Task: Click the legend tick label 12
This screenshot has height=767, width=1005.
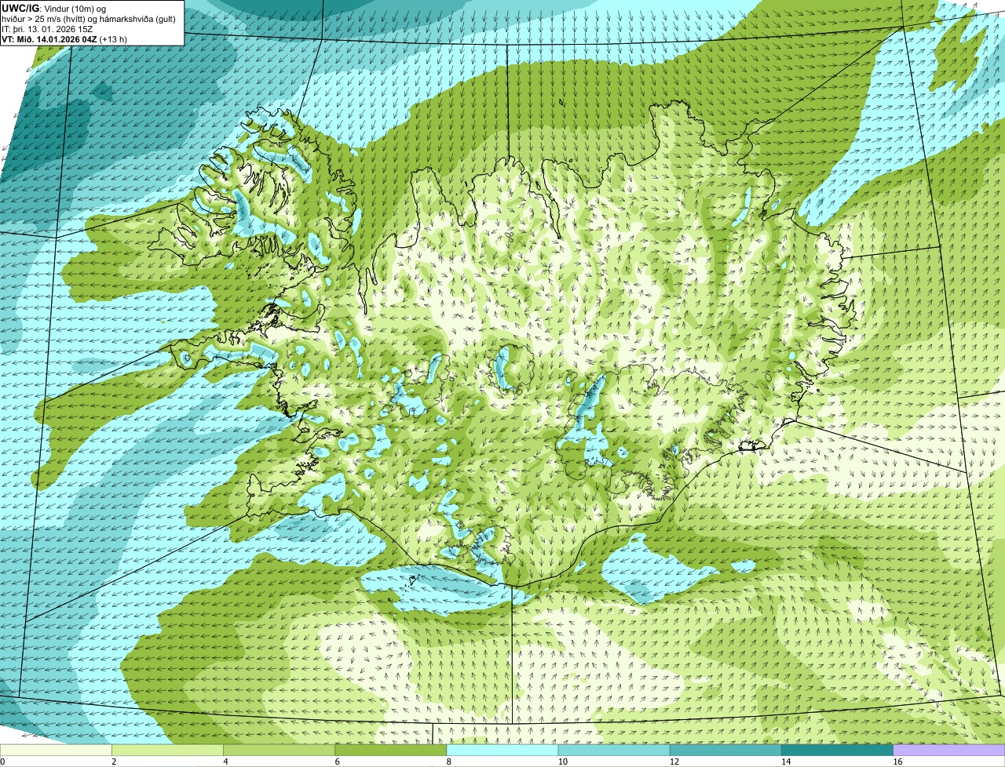Action: pyautogui.click(x=674, y=762)
